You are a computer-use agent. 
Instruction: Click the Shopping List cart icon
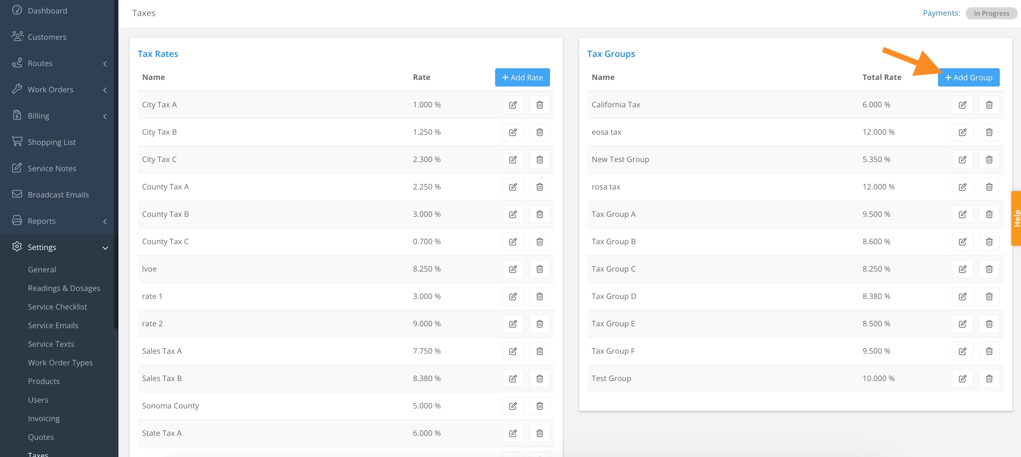(17, 142)
